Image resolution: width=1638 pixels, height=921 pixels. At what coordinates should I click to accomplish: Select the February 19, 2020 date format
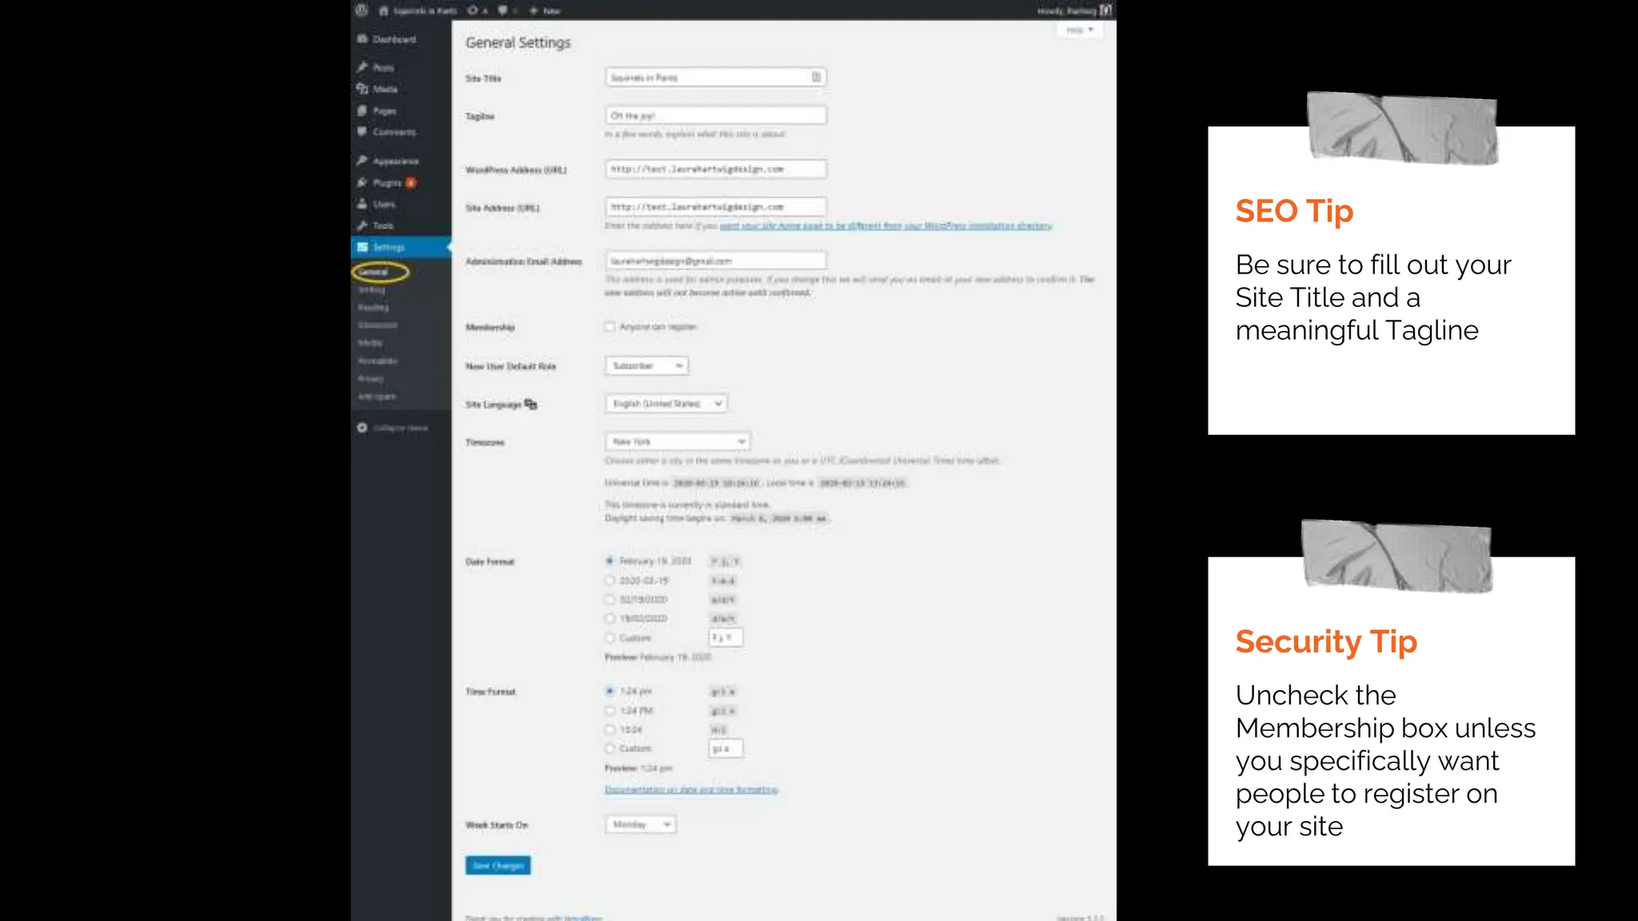pyautogui.click(x=610, y=560)
